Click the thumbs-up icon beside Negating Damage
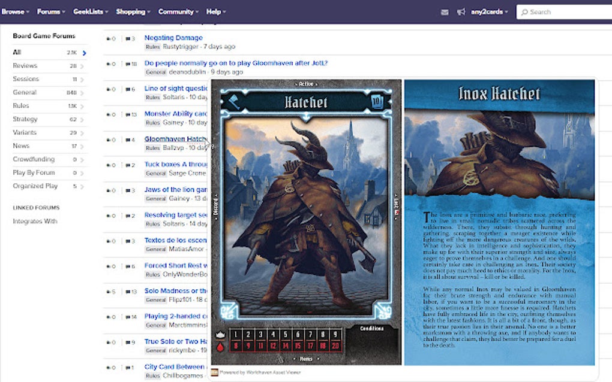Image resolution: width=612 pixels, height=382 pixels. (x=110, y=38)
